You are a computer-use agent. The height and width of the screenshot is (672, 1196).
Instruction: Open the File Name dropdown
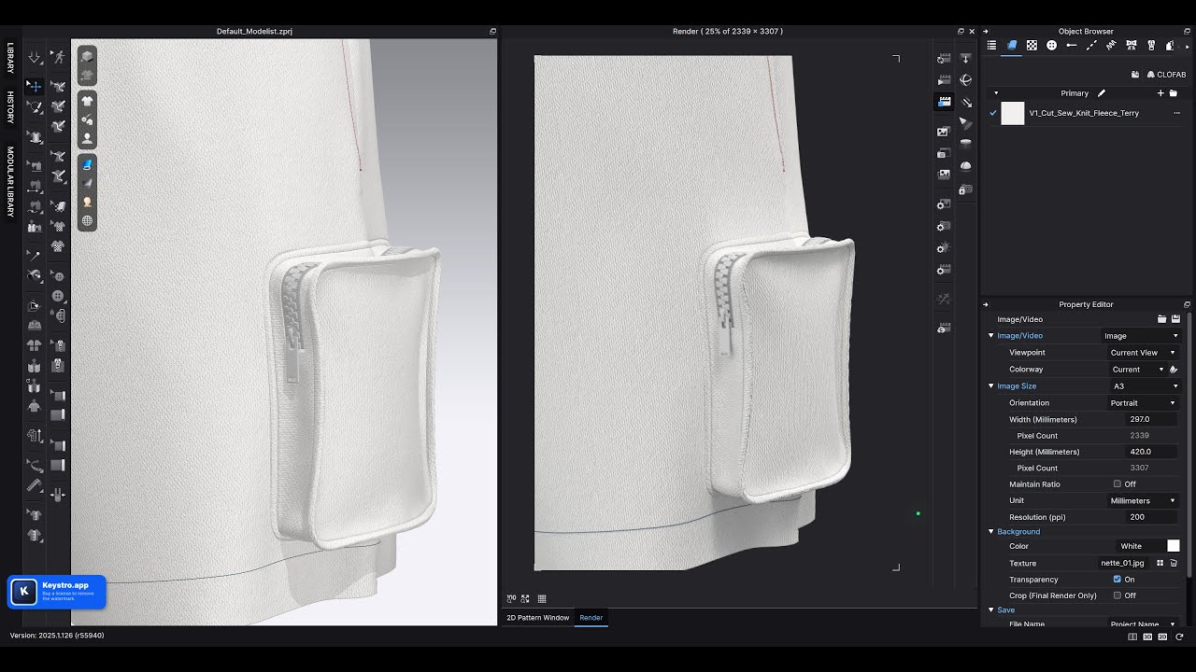[x=1143, y=623]
